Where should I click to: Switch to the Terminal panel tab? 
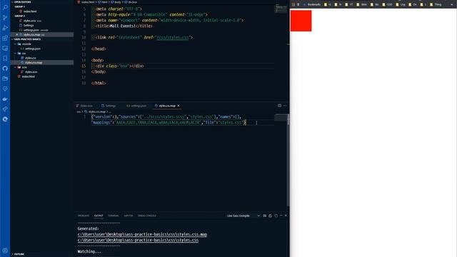coord(114,216)
